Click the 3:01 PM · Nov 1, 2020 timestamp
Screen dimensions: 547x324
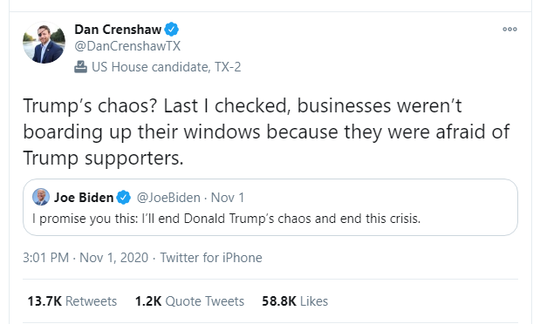coord(85,258)
